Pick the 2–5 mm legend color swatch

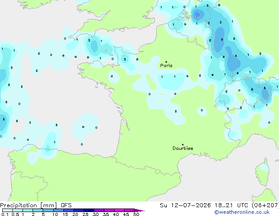coord(38,210)
